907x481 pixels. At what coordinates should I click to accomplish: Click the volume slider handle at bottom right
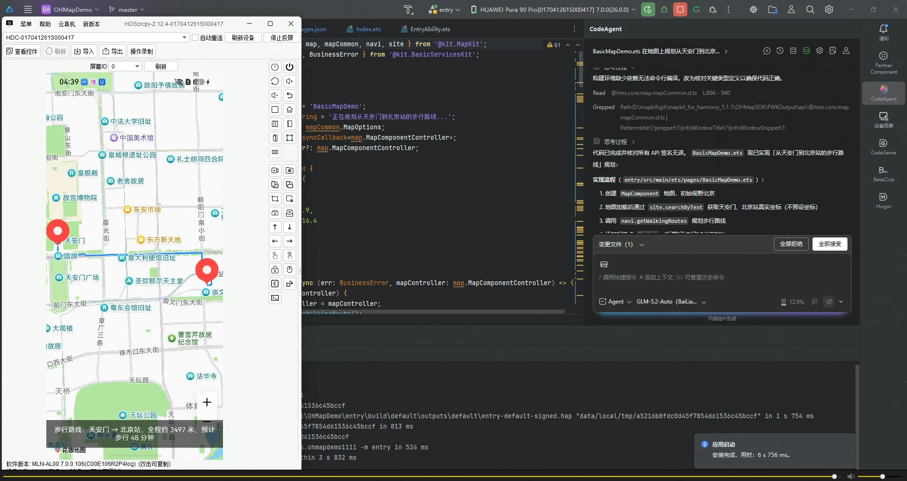[x=882, y=476]
